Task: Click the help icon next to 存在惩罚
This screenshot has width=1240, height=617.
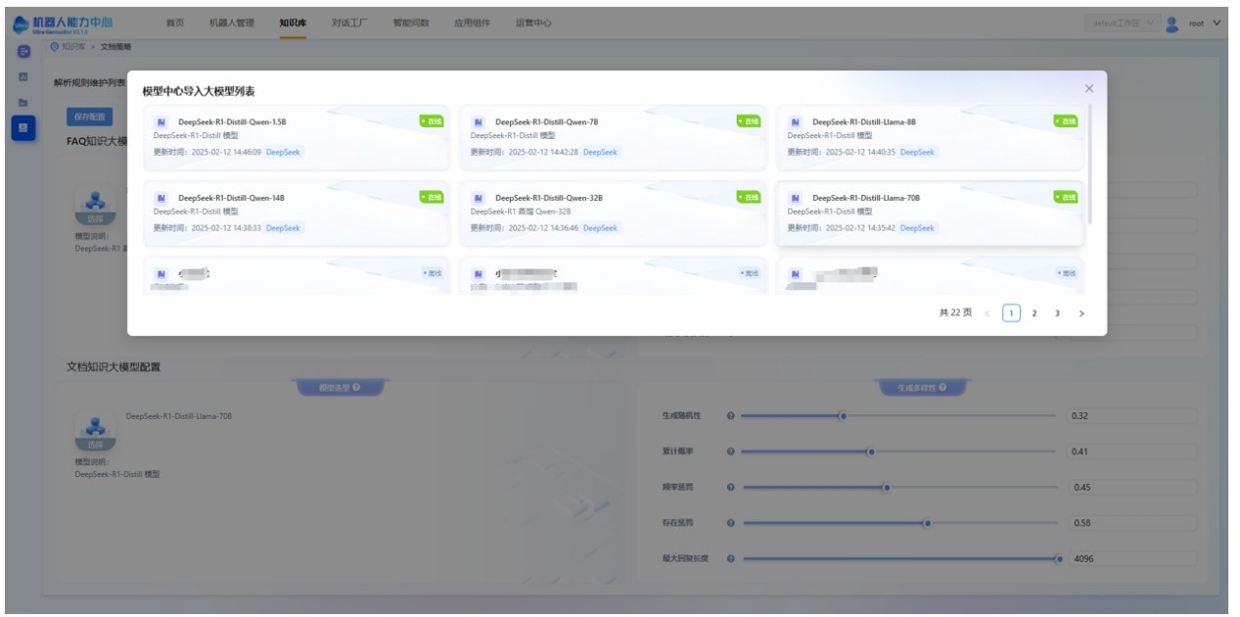Action: point(730,523)
